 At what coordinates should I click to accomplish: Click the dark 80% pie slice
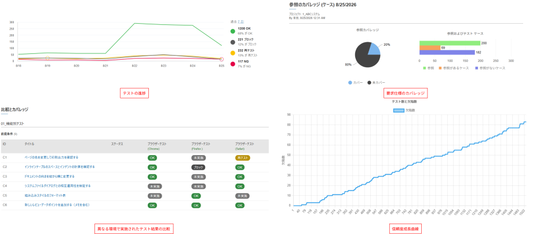click(364, 58)
